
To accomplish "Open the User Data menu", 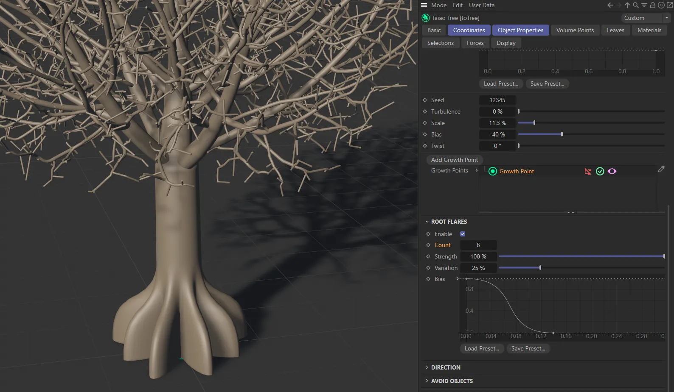I will click(482, 5).
